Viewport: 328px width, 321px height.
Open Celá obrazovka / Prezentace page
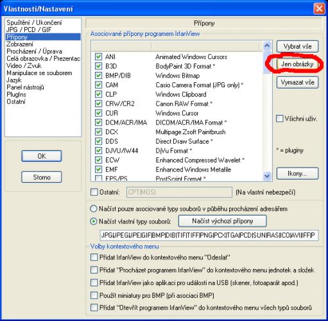[x=43, y=58]
